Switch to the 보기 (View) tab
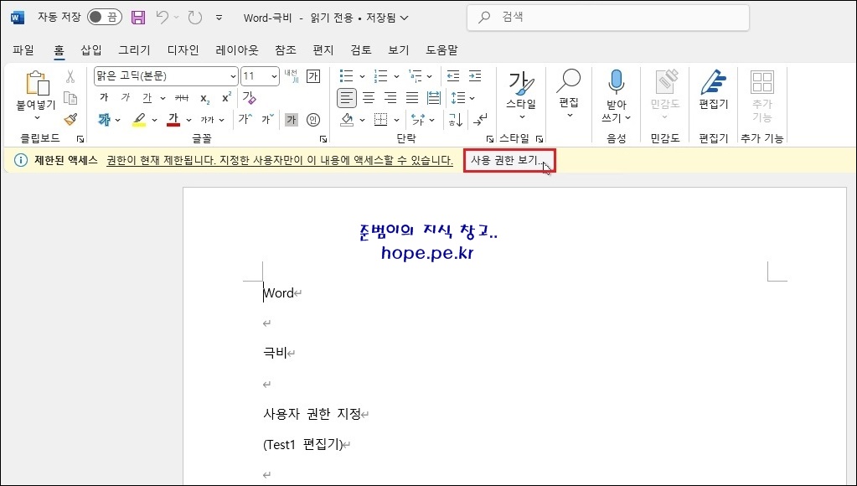Image resolution: width=857 pixels, height=486 pixels. pos(399,49)
